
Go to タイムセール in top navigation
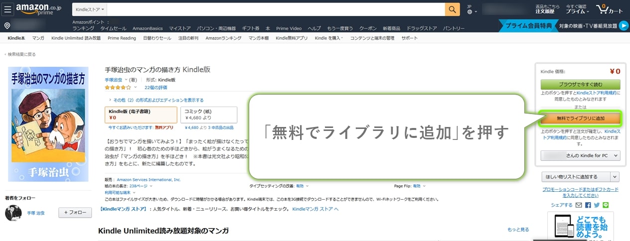tap(113, 28)
